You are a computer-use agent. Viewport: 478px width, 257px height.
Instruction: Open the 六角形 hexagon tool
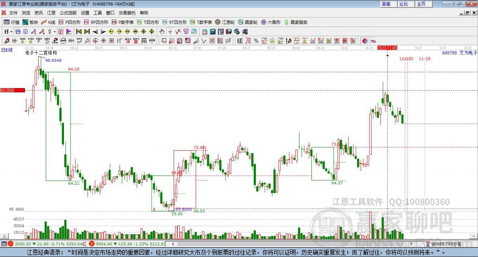click(x=271, y=22)
